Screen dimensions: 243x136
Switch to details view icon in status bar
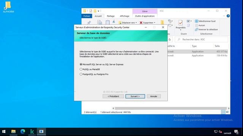click(x=223, y=112)
